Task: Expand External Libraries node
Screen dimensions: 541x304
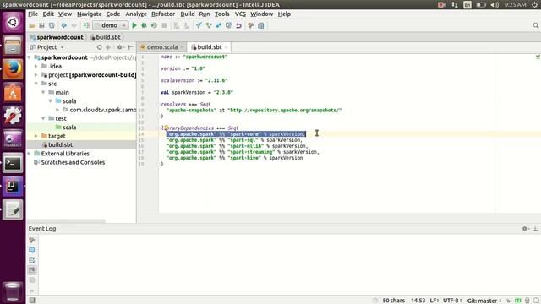Action: (29, 154)
